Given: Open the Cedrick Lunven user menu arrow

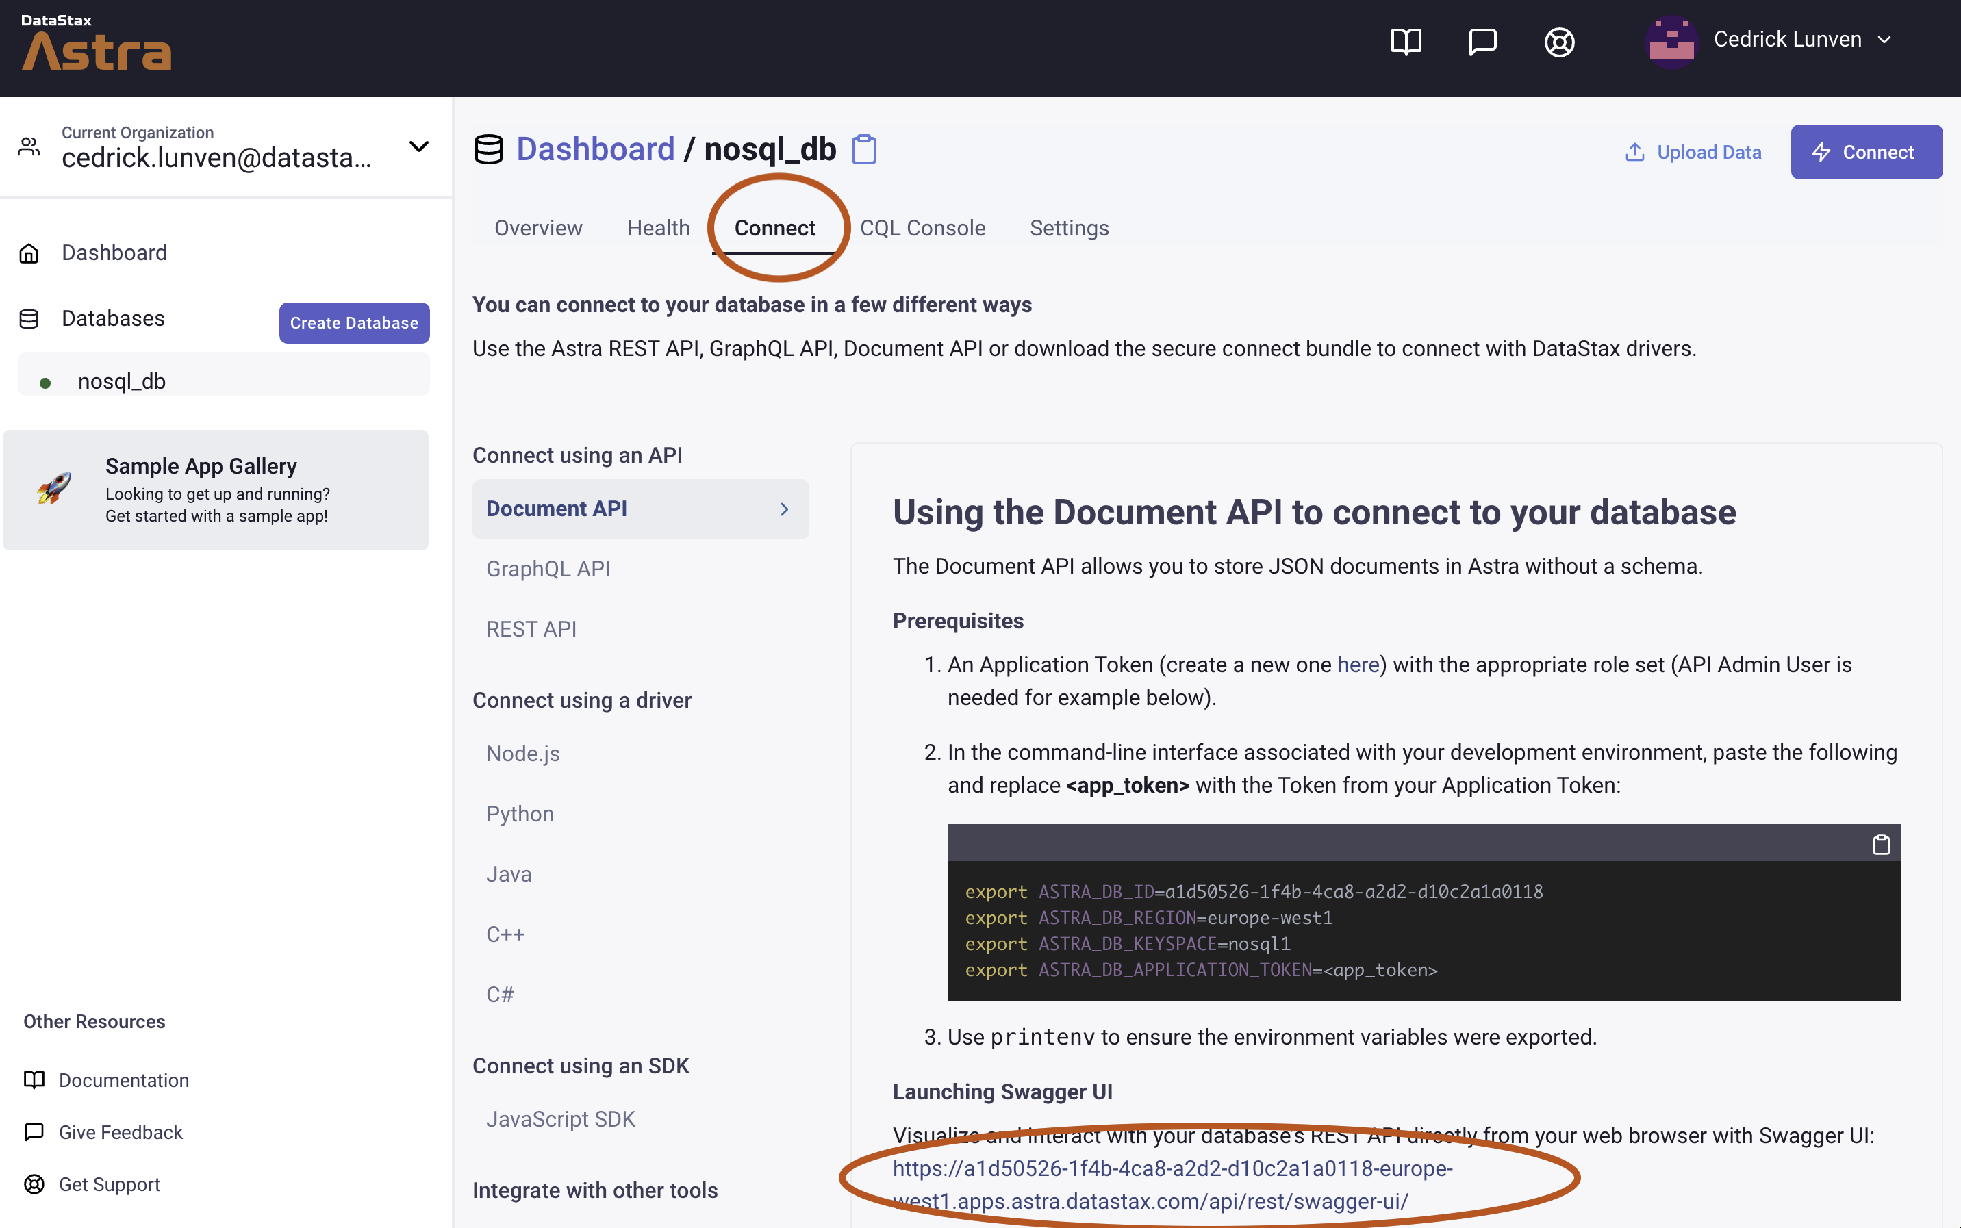Looking at the screenshot, I should coord(1884,40).
